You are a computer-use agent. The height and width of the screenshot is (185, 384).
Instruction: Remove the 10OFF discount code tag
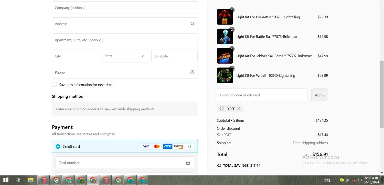[x=239, y=109]
